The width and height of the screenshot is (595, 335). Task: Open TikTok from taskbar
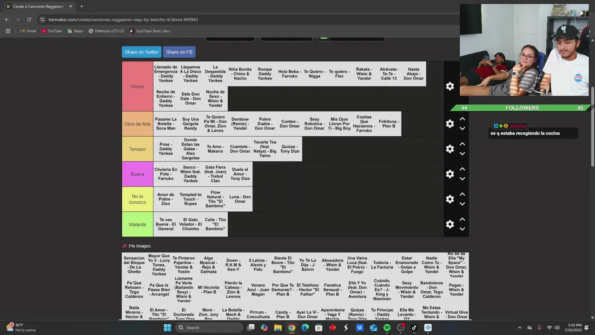point(414,328)
